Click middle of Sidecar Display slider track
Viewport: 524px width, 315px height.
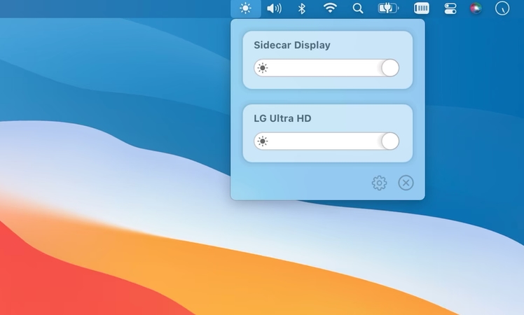(326, 68)
